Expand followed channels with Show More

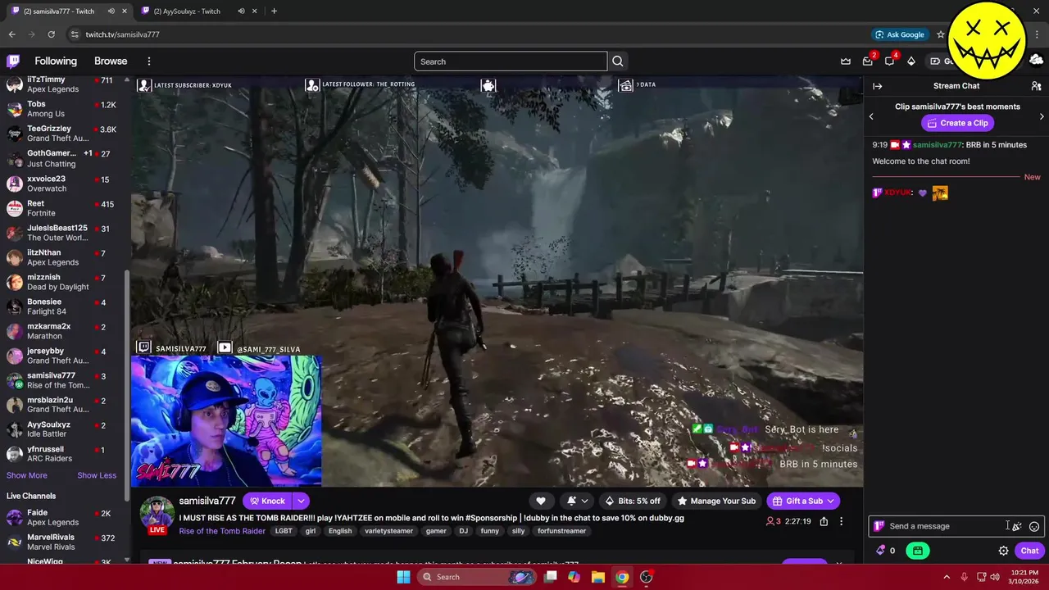pyautogui.click(x=27, y=475)
